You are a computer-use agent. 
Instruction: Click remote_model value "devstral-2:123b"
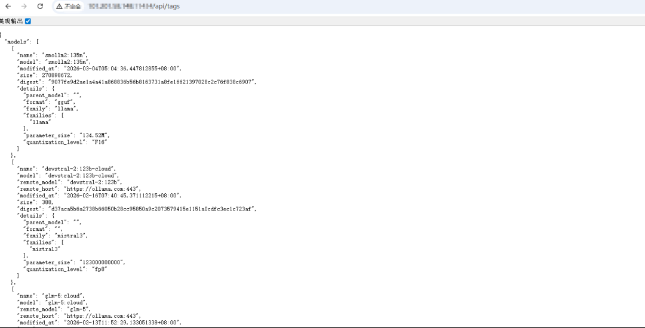93,182
